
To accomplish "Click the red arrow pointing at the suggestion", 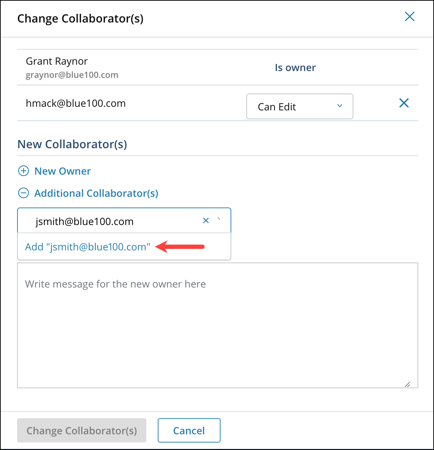I will click(180, 246).
